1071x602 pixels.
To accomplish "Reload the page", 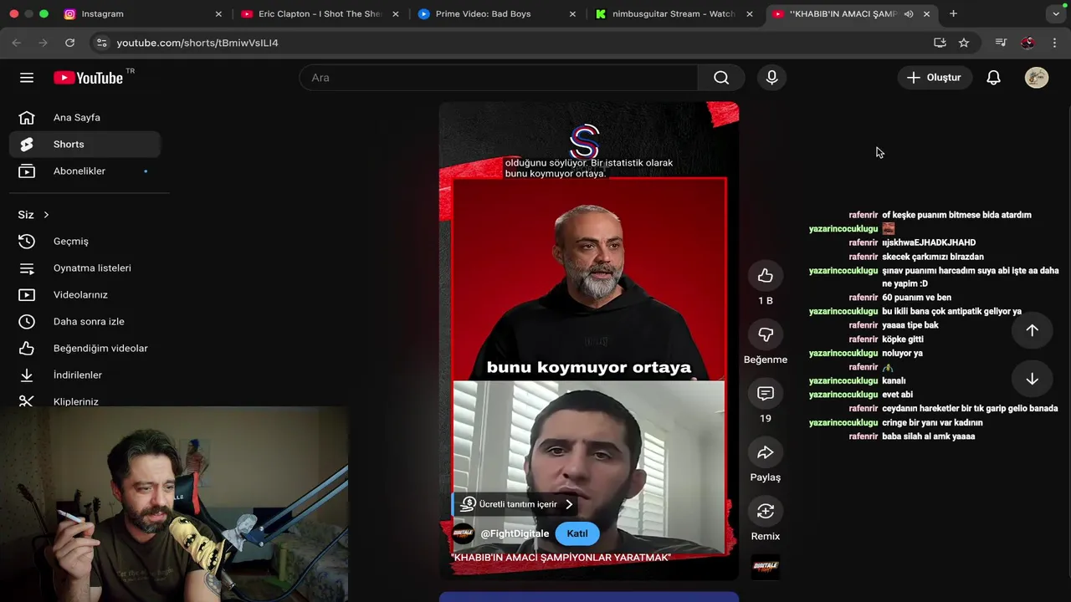I will click(69, 43).
